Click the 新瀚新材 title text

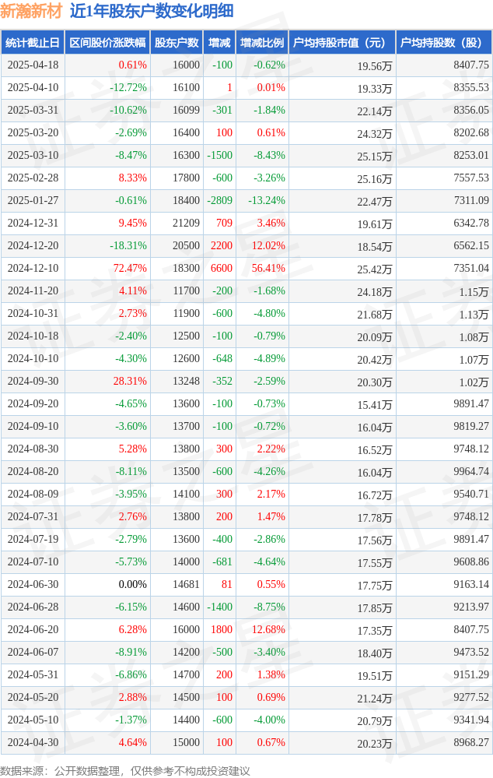point(31,11)
